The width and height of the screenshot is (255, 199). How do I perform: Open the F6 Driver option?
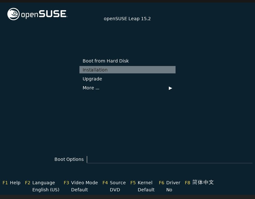(x=169, y=183)
